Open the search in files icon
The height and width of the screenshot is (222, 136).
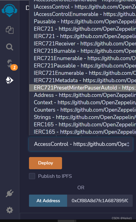[x=10, y=47]
